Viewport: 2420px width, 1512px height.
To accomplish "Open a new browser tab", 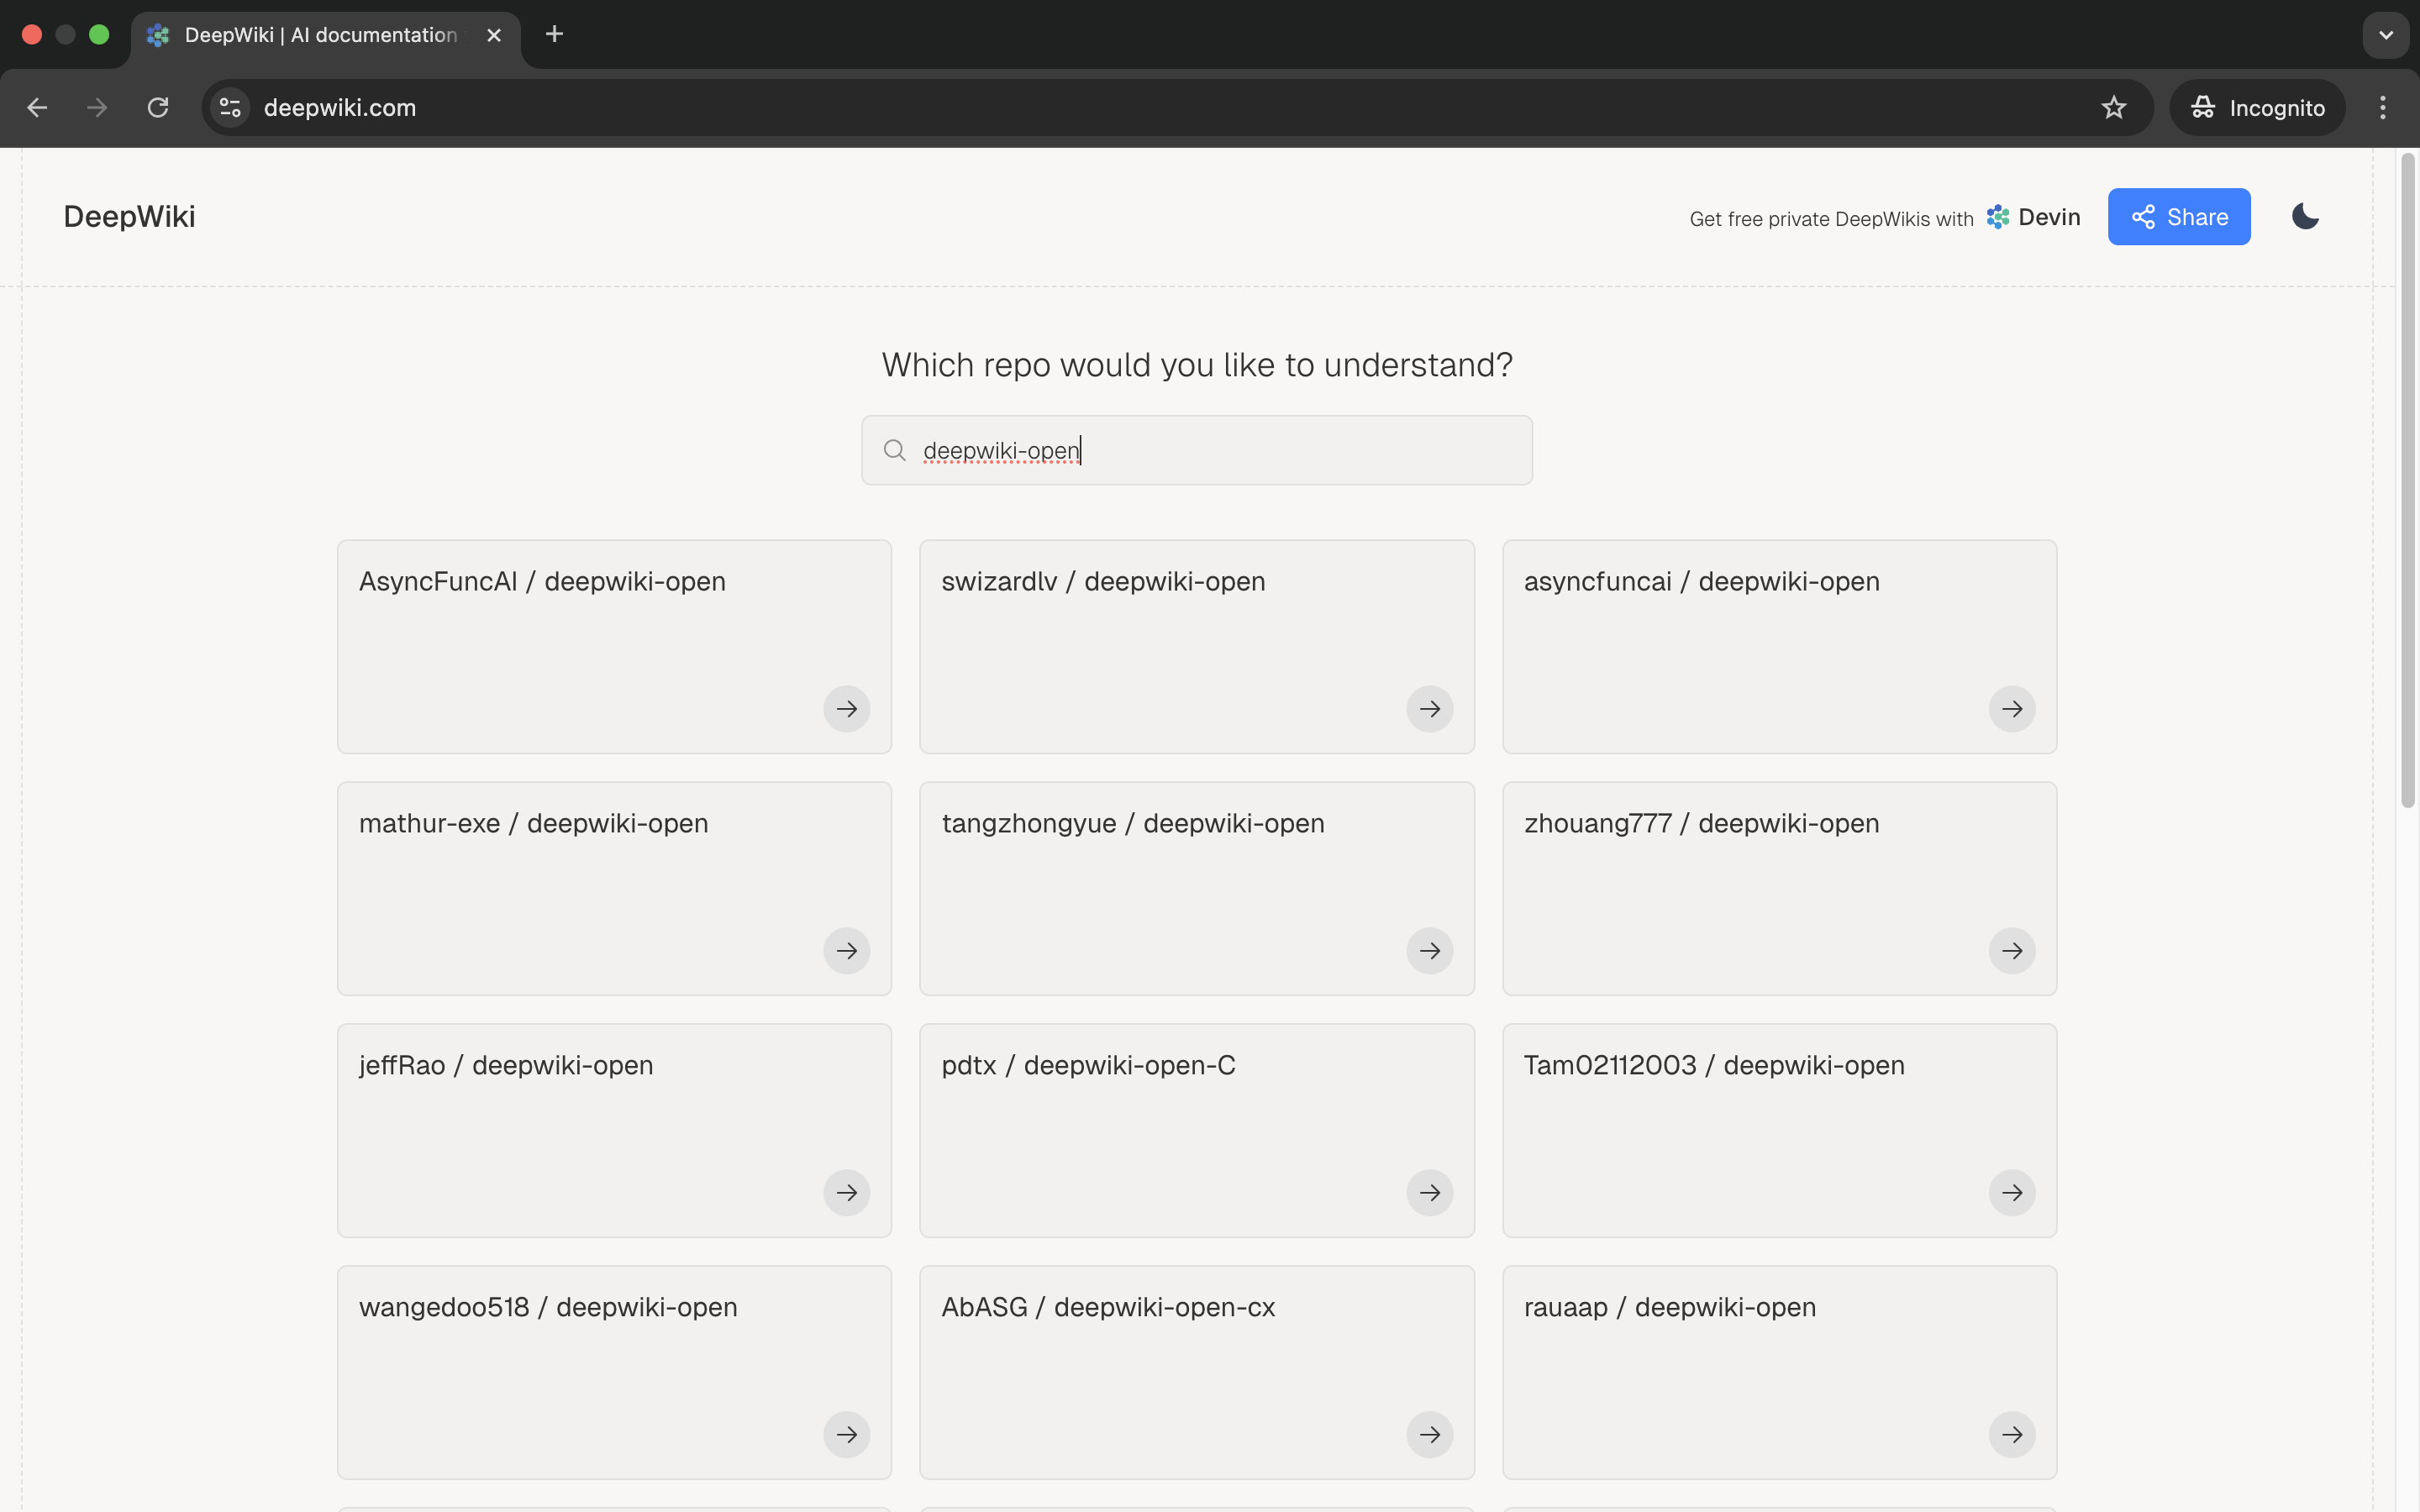I will pos(554,35).
